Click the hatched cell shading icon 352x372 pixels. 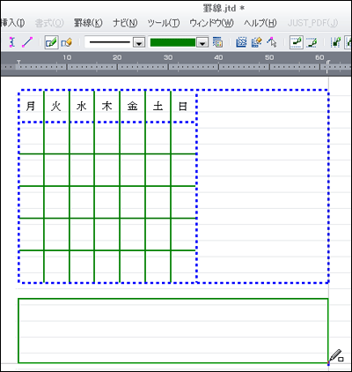click(241, 42)
